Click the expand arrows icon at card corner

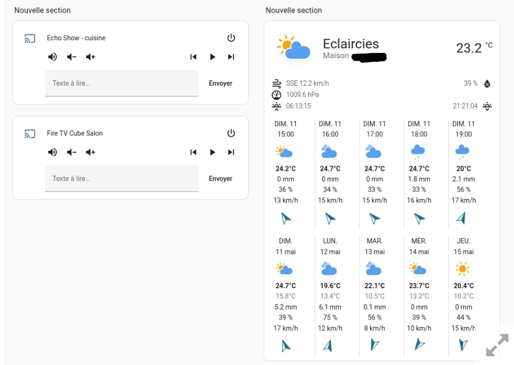(497, 345)
